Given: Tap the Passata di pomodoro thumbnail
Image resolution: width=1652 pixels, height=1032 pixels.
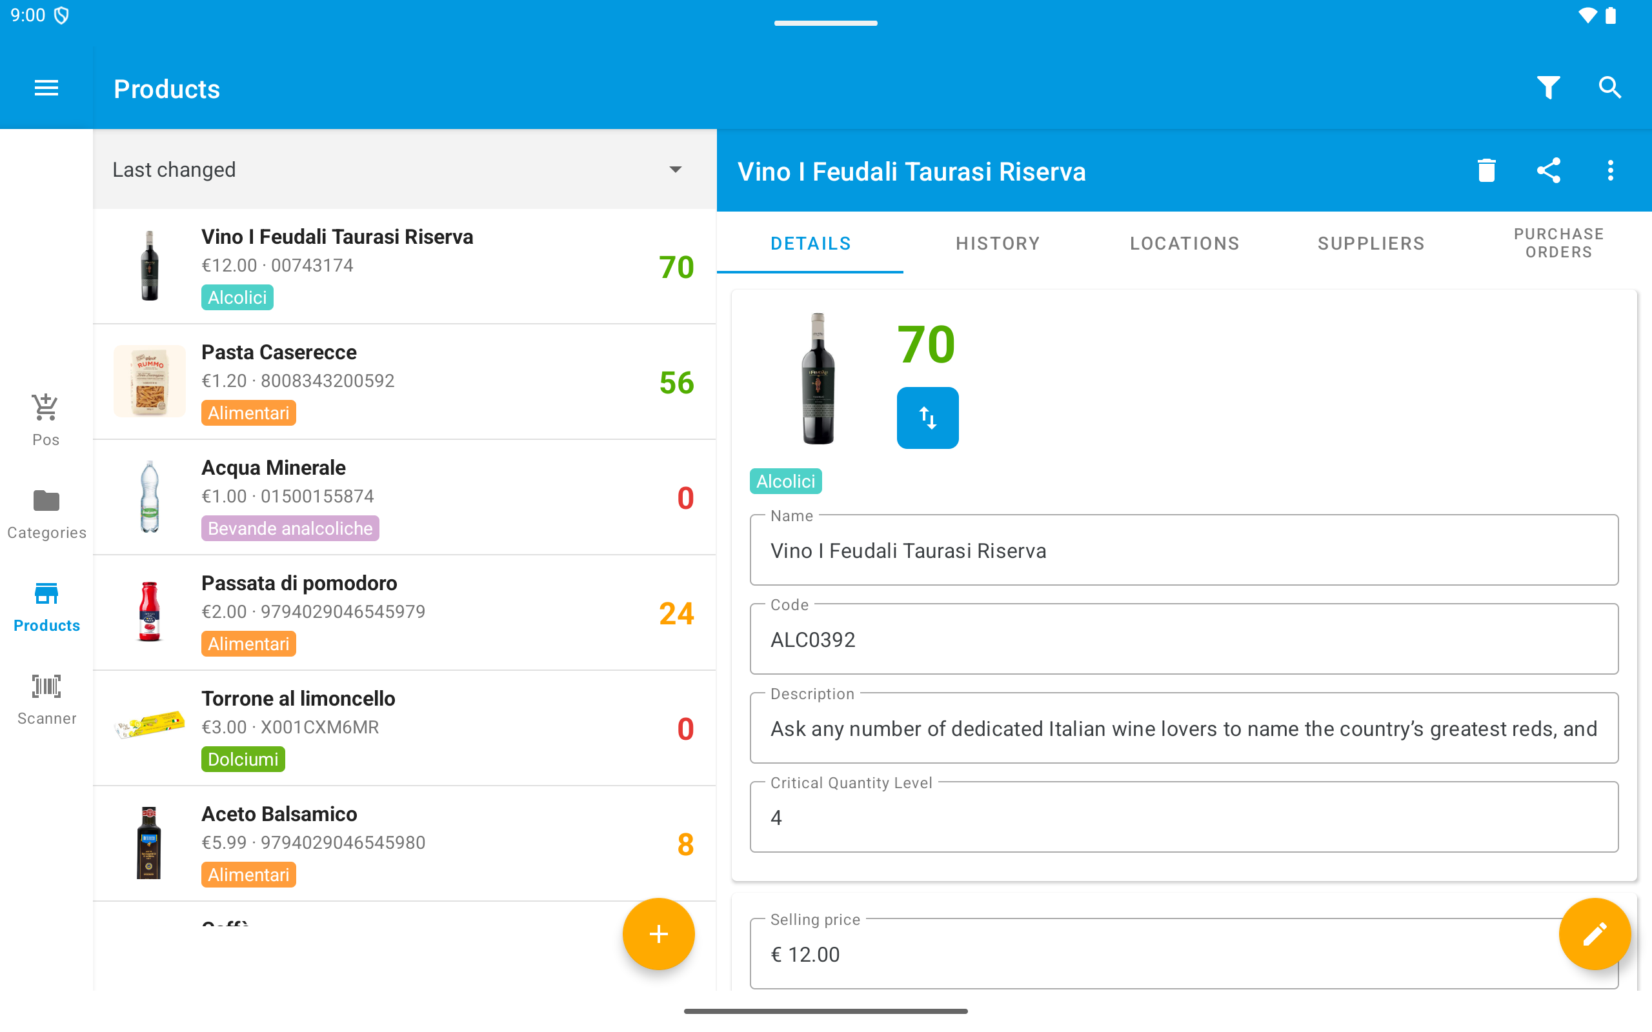Looking at the screenshot, I should [x=150, y=612].
